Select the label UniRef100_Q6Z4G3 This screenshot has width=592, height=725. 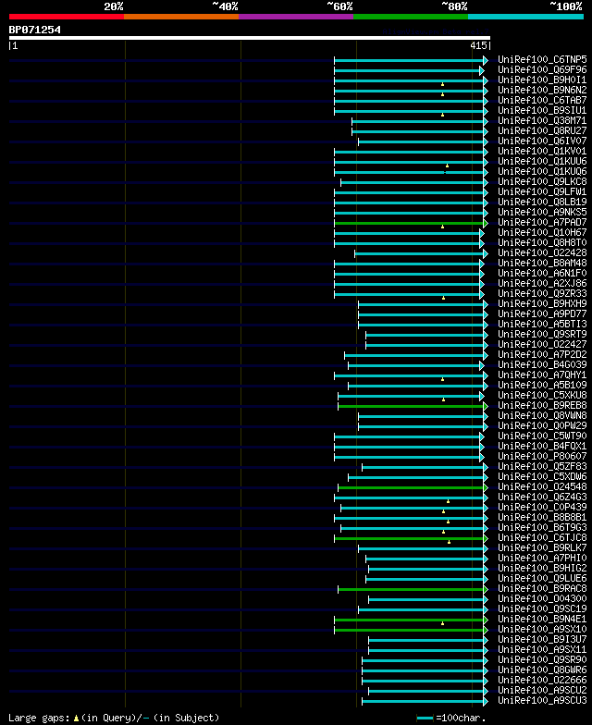pyautogui.click(x=542, y=498)
